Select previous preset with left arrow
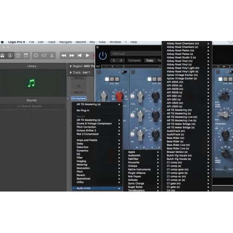This screenshot has width=233, height=233. tap(114, 61)
